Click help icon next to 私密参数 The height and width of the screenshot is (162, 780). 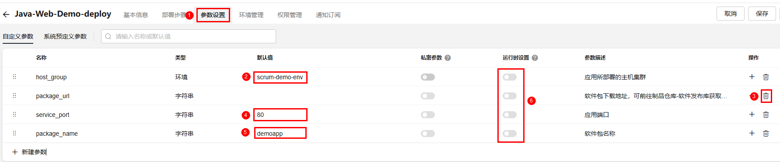448,58
